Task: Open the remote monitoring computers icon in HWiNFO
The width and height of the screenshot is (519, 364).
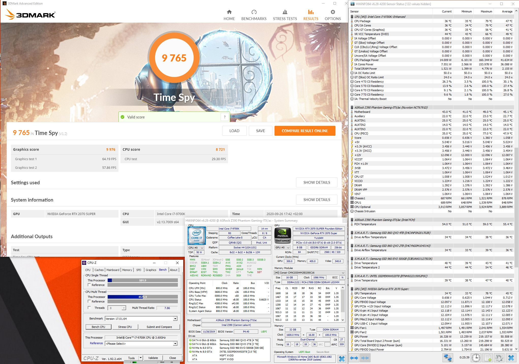Action: coord(448,358)
